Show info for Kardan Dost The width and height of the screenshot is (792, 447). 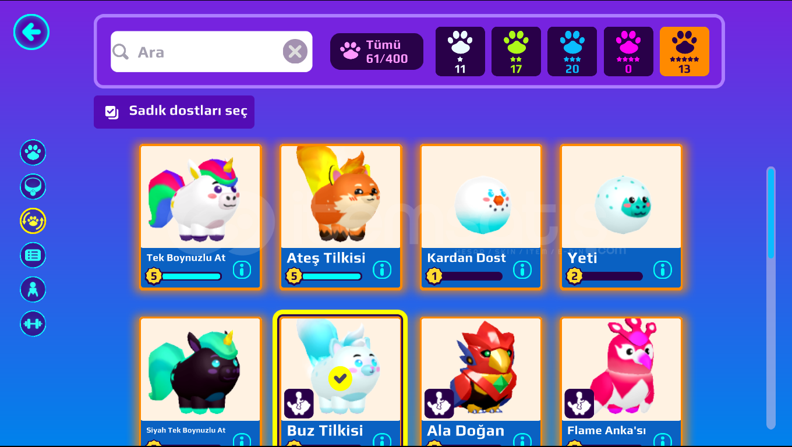(x=522, y=269)
